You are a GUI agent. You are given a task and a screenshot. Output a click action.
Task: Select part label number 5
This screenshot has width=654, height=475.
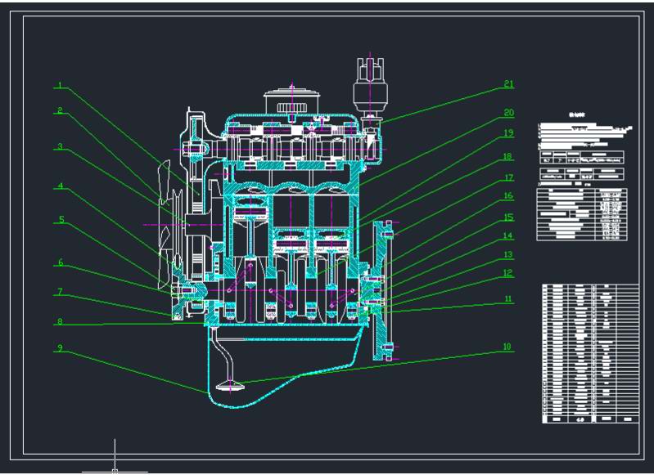coord(61,219)
